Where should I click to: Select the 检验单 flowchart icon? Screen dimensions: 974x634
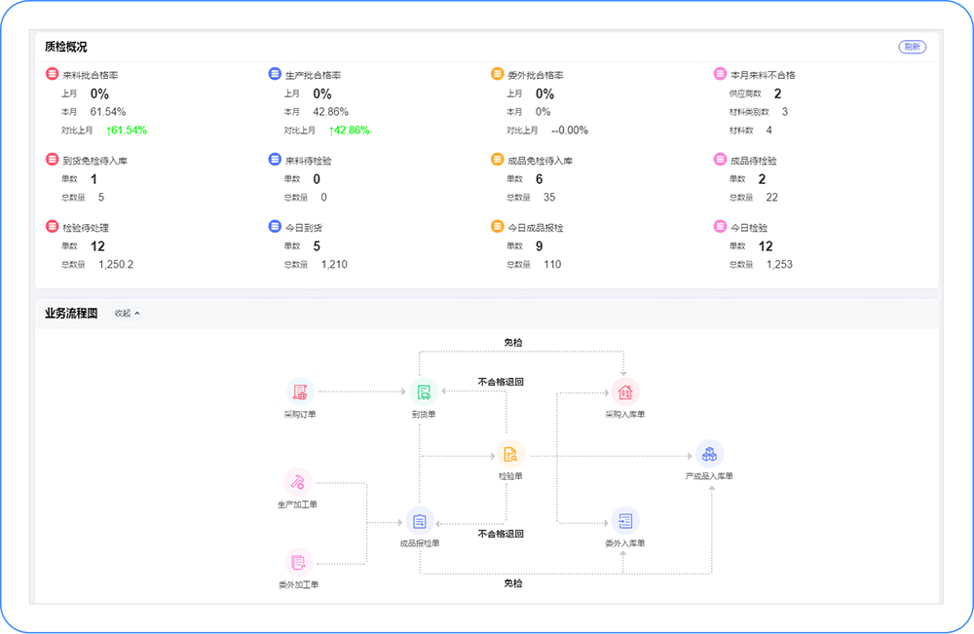tap(510, 453)
